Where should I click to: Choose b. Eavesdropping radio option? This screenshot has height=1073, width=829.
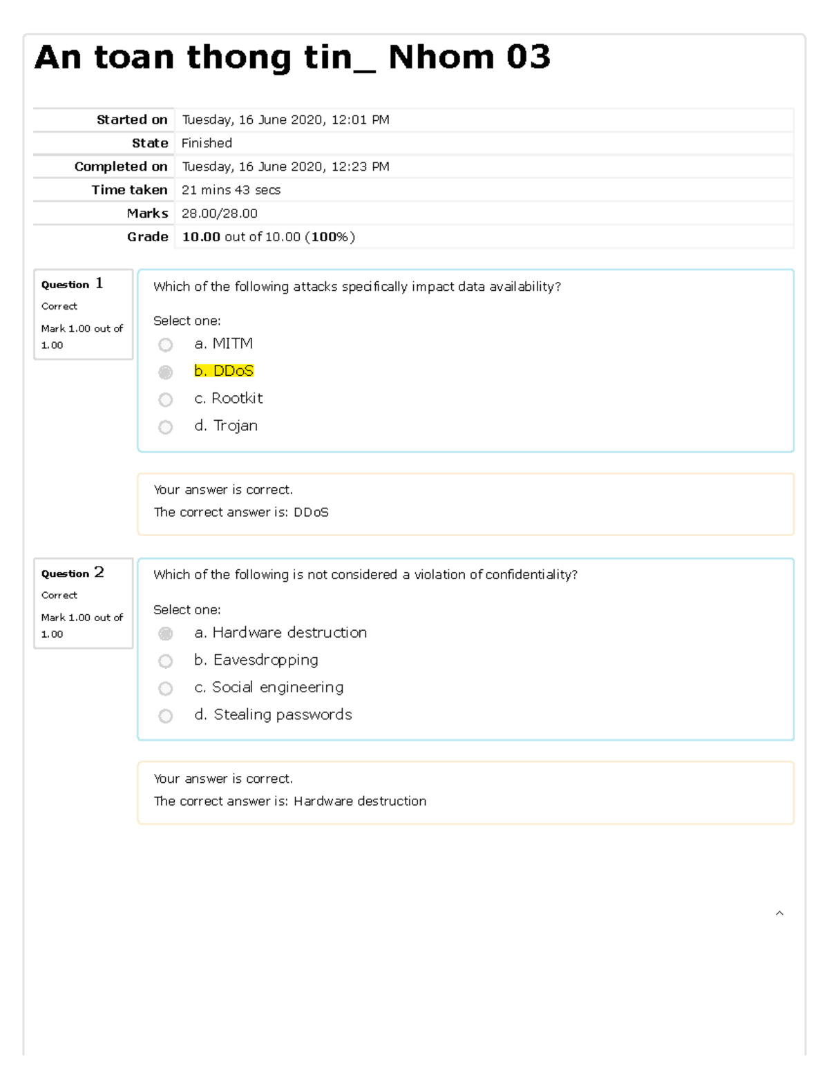point(165,661)
